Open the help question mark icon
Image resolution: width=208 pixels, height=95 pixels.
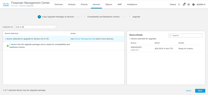click(x=193, y=4)
